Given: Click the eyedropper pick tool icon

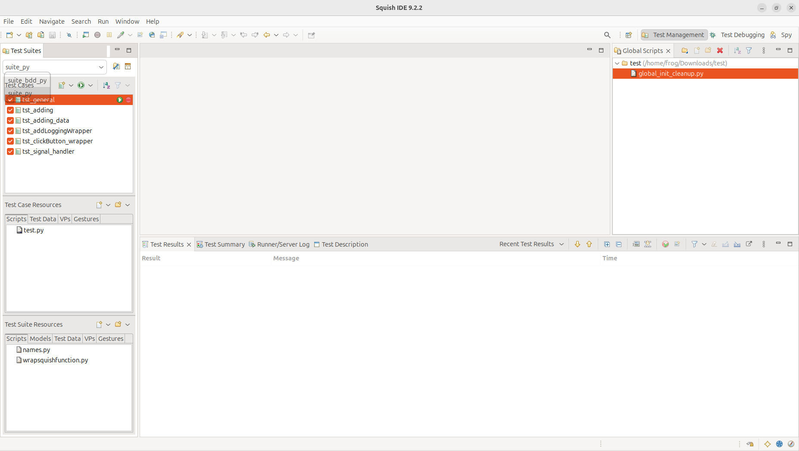Looking at the screenshot, I should (x=121, y=35).
